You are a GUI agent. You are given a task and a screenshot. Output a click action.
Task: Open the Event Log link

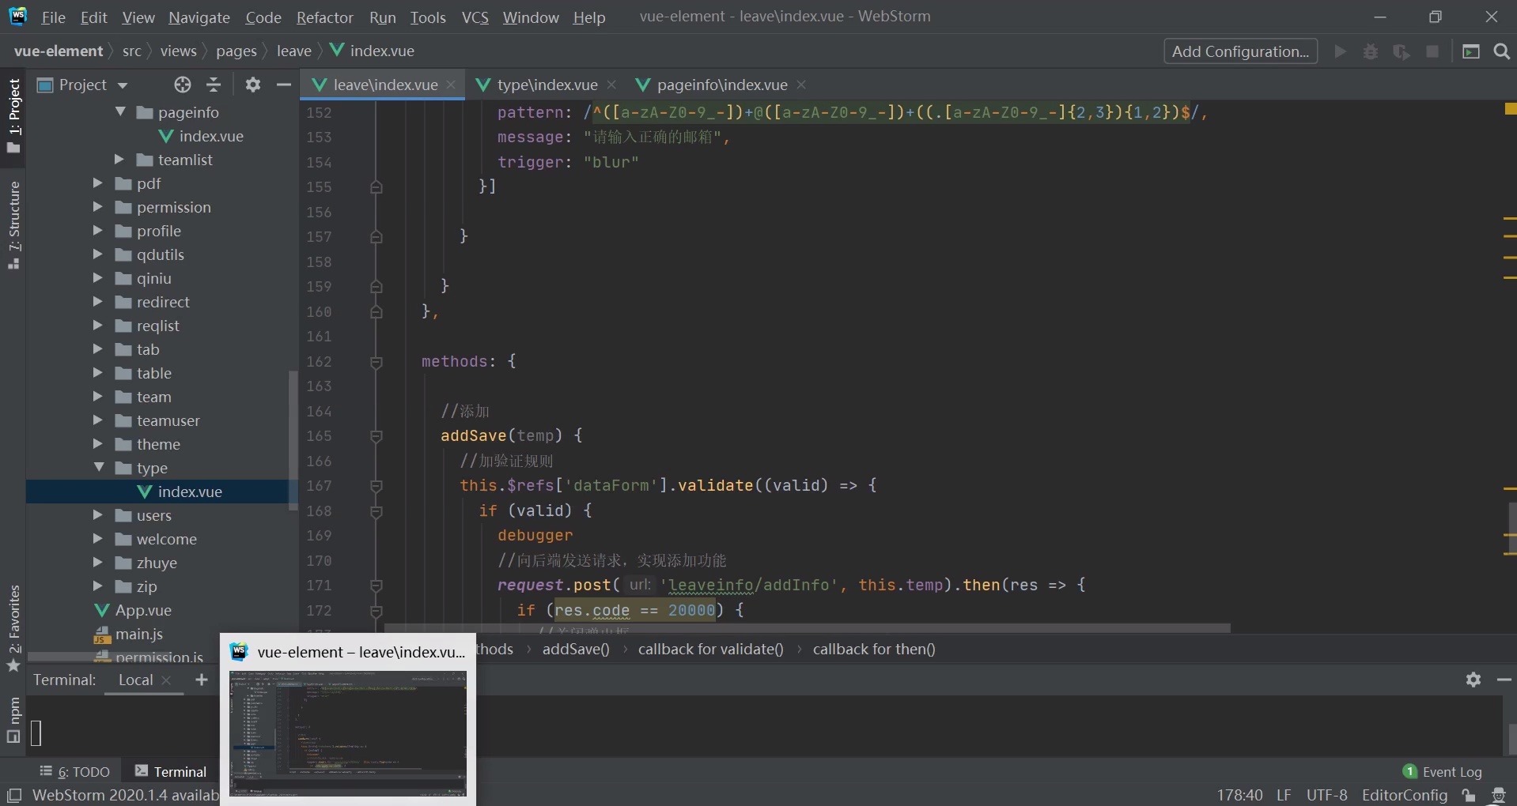[x=1454, y=771]
